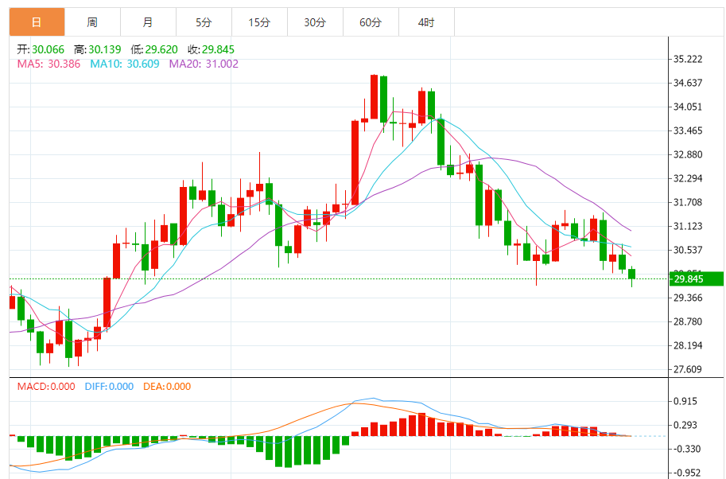Screen dimensions: 726x479
Task: Click the 32.880 price axis label
Action: (688, 154)
